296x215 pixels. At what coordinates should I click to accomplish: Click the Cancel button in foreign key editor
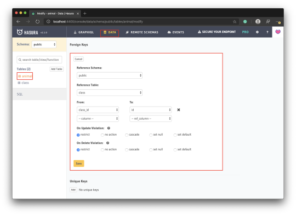pos(78,59)
